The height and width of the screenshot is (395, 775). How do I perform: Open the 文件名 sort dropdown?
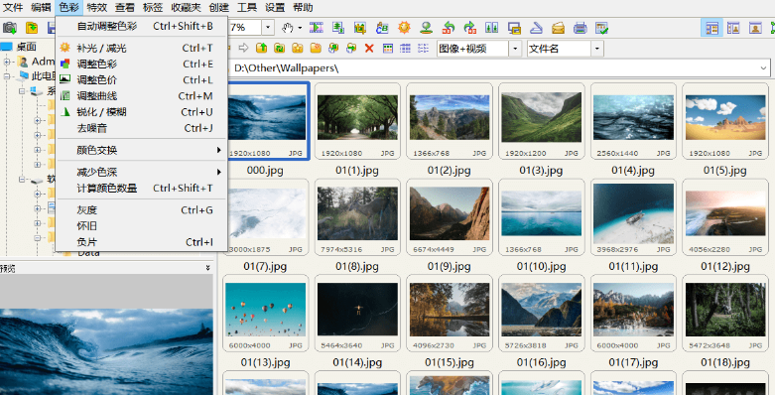click(x=597, y=49)
